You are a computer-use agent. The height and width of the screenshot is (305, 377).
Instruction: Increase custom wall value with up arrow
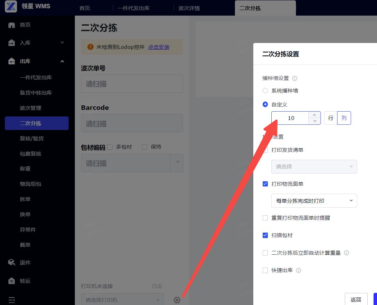tap(315, 115)
